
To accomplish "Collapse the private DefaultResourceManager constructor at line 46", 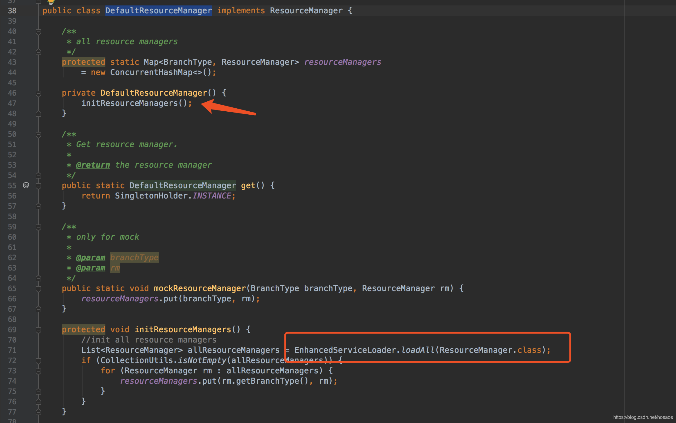I will 38,93.
